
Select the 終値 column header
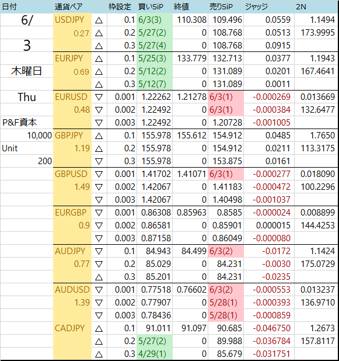pyautogui.click(x=181, y=6)
